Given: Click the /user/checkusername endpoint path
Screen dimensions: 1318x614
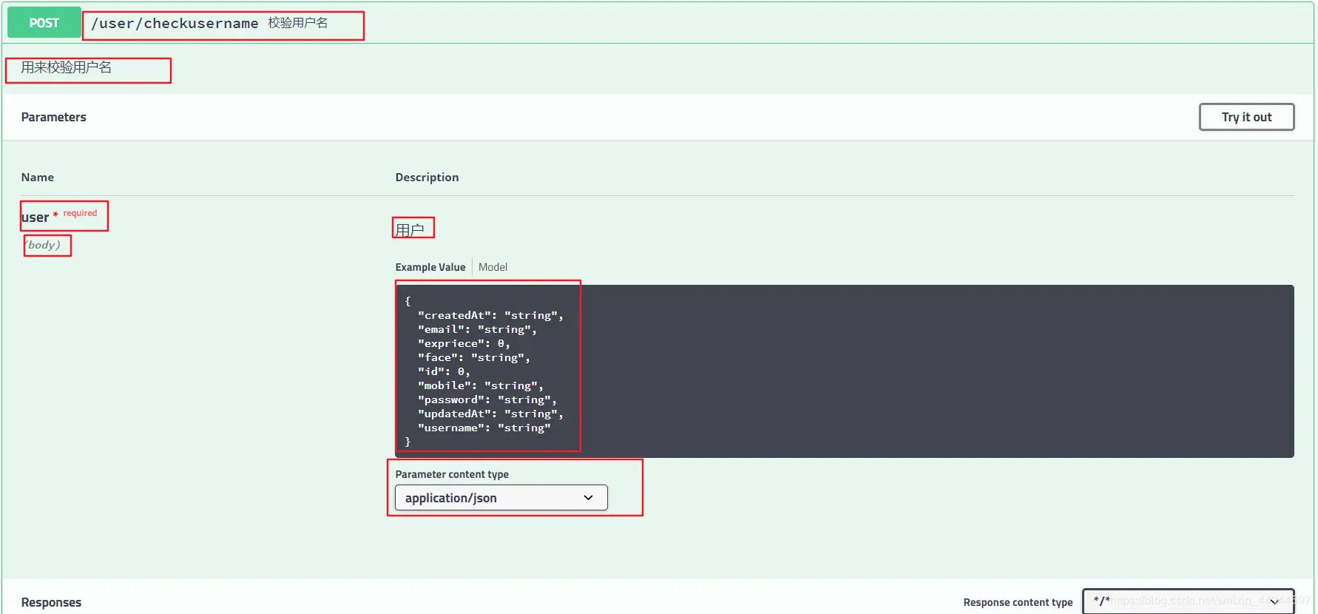Looking at the screenshot, I should pyautogui.click(x=175, y=24).
